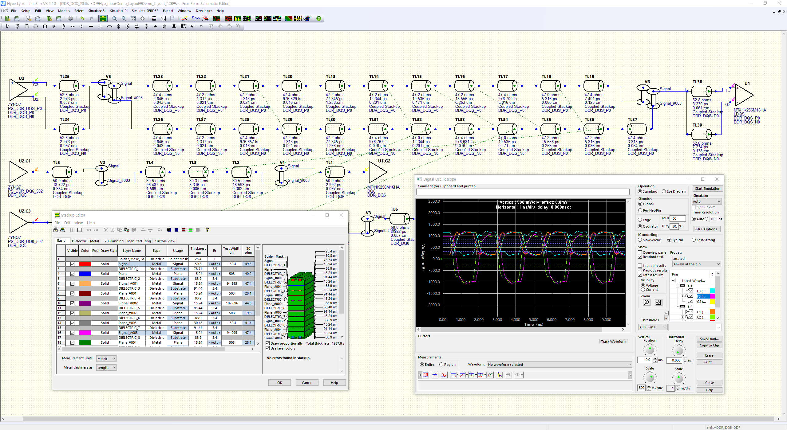Open the Simulator Auto dropdown
This screenshot has height=430, width=787.
click(x=706, y=201)
